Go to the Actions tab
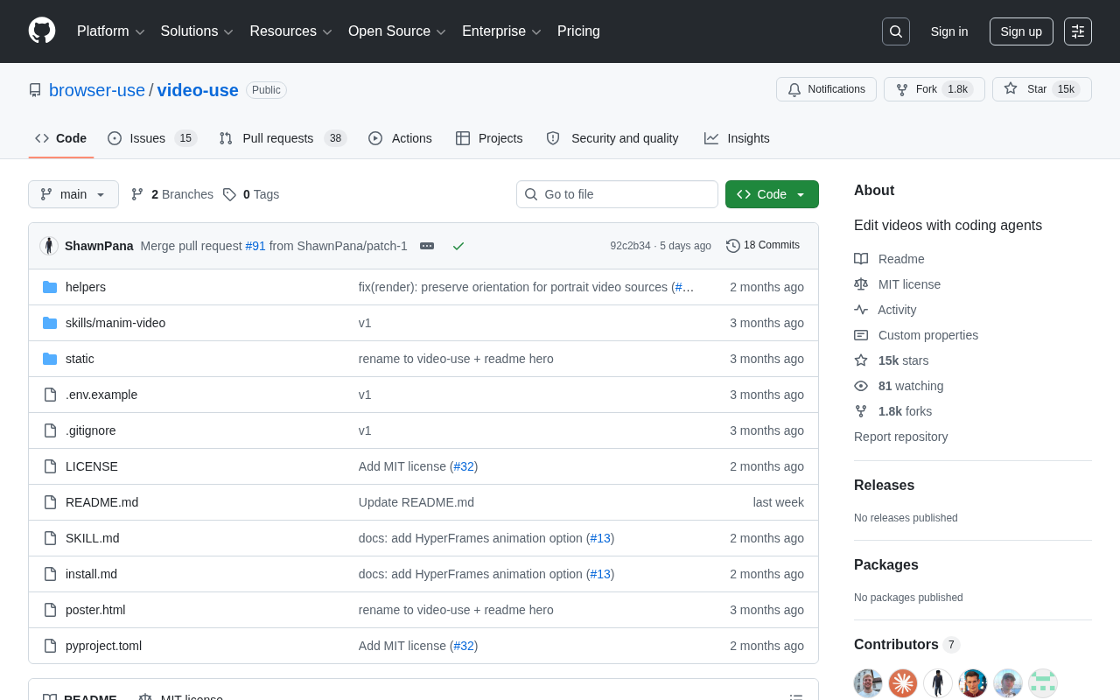 click(400, 138)
